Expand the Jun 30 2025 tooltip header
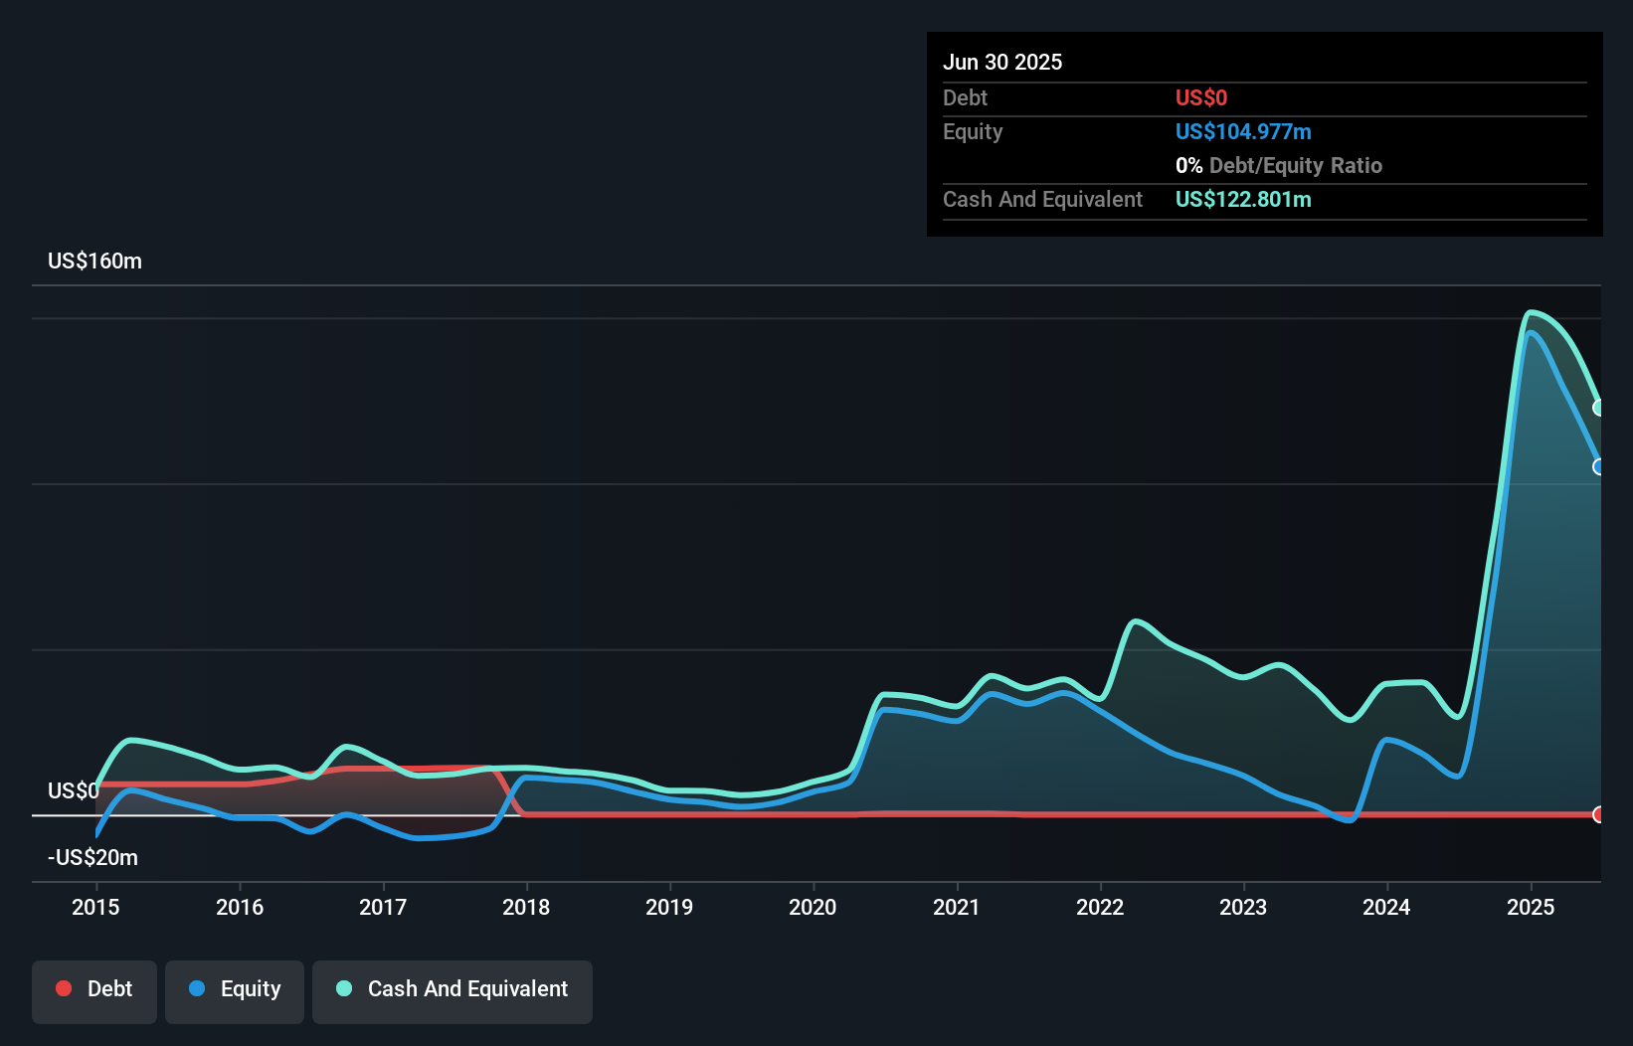The width and height of the screenshot is (1633, 1046). point(1002,62)
